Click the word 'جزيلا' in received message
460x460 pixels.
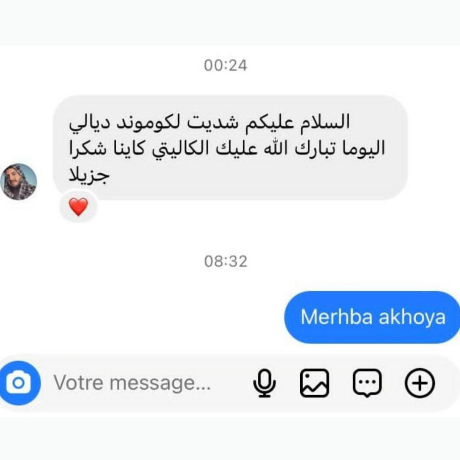tap(89, 176)
